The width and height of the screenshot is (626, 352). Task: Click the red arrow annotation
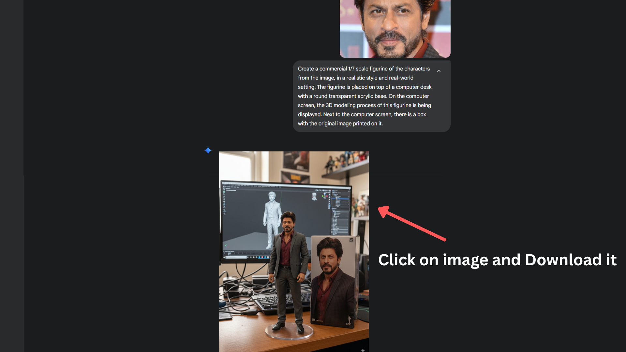click(x=411, y=224)
